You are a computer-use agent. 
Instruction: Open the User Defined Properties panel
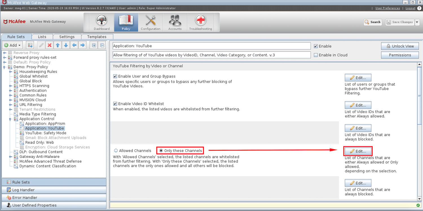pos(54,205)
